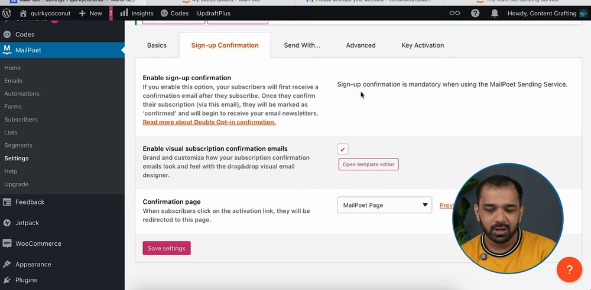The height and width of the screenshot is (290, 591).
Task: Click the Preview link beside confirmation page
Action: tap(447, 205)
